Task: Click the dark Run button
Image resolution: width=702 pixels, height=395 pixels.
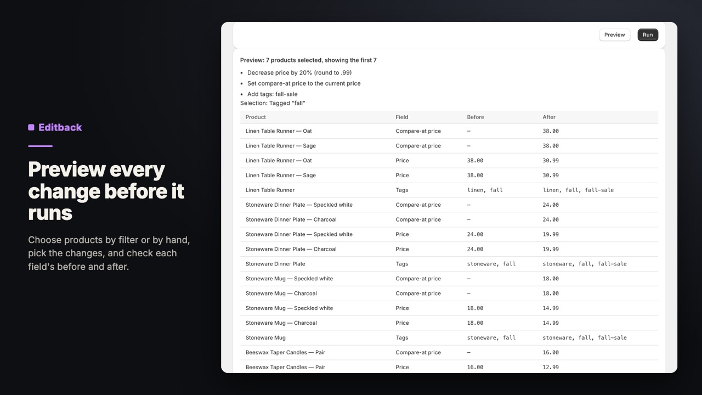Action: [x=648, y=35]
